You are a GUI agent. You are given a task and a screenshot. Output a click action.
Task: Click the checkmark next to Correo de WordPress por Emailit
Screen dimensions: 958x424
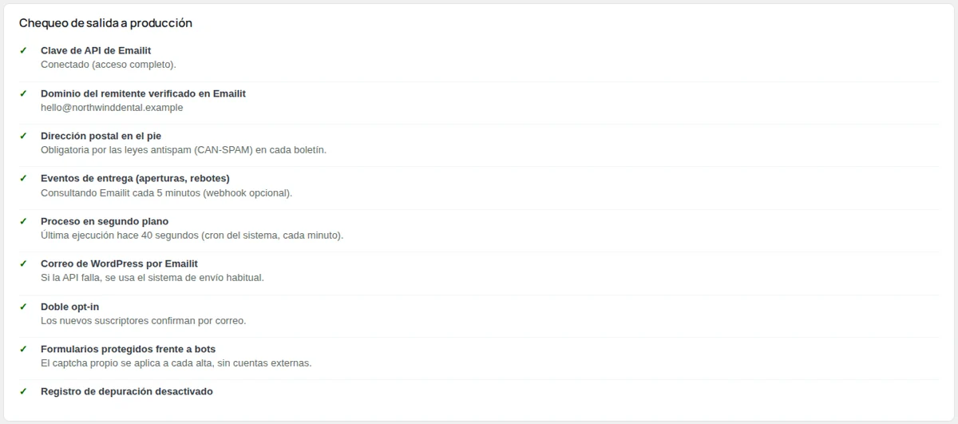point(23,264)
